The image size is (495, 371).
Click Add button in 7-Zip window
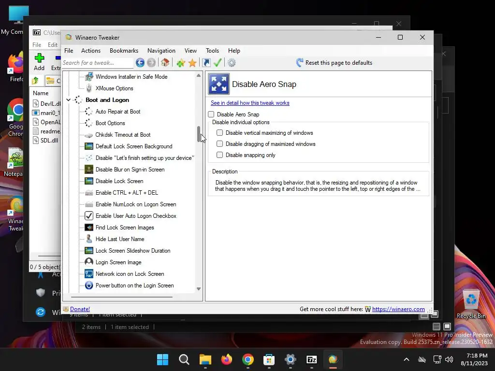pyautogui.click(x=39, y=62)
